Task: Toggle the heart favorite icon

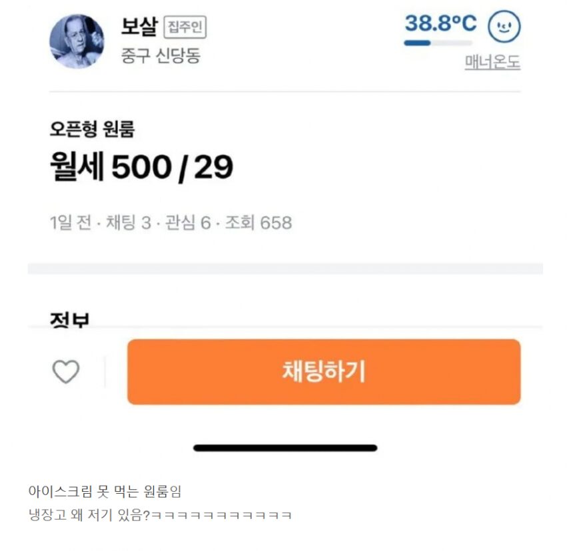Action: point(66,371)
